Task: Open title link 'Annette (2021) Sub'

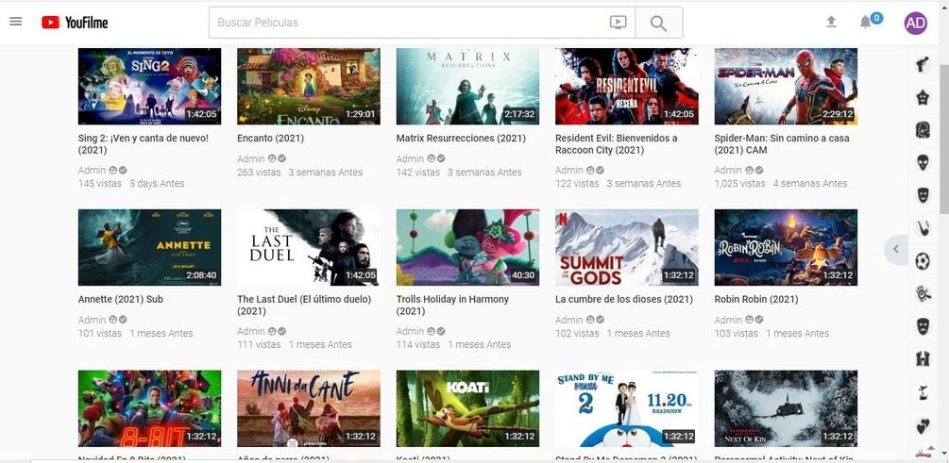Action: pos(121,299)
